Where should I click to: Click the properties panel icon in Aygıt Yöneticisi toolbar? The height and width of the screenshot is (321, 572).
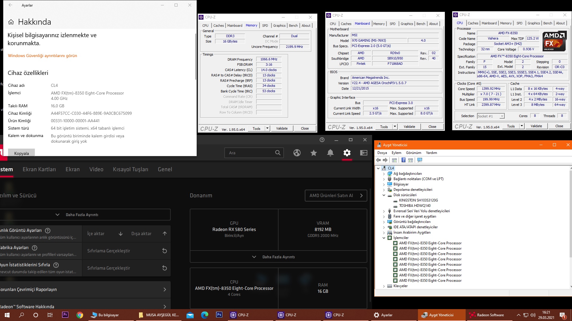coord(411,160)
